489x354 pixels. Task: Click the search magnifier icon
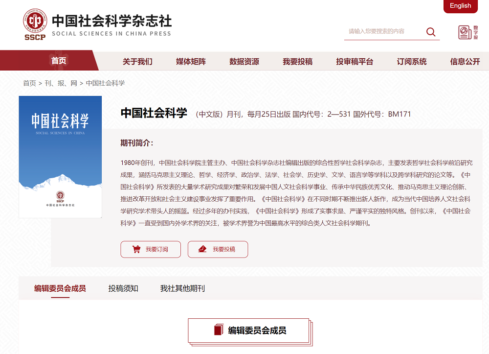click(430, 32)
